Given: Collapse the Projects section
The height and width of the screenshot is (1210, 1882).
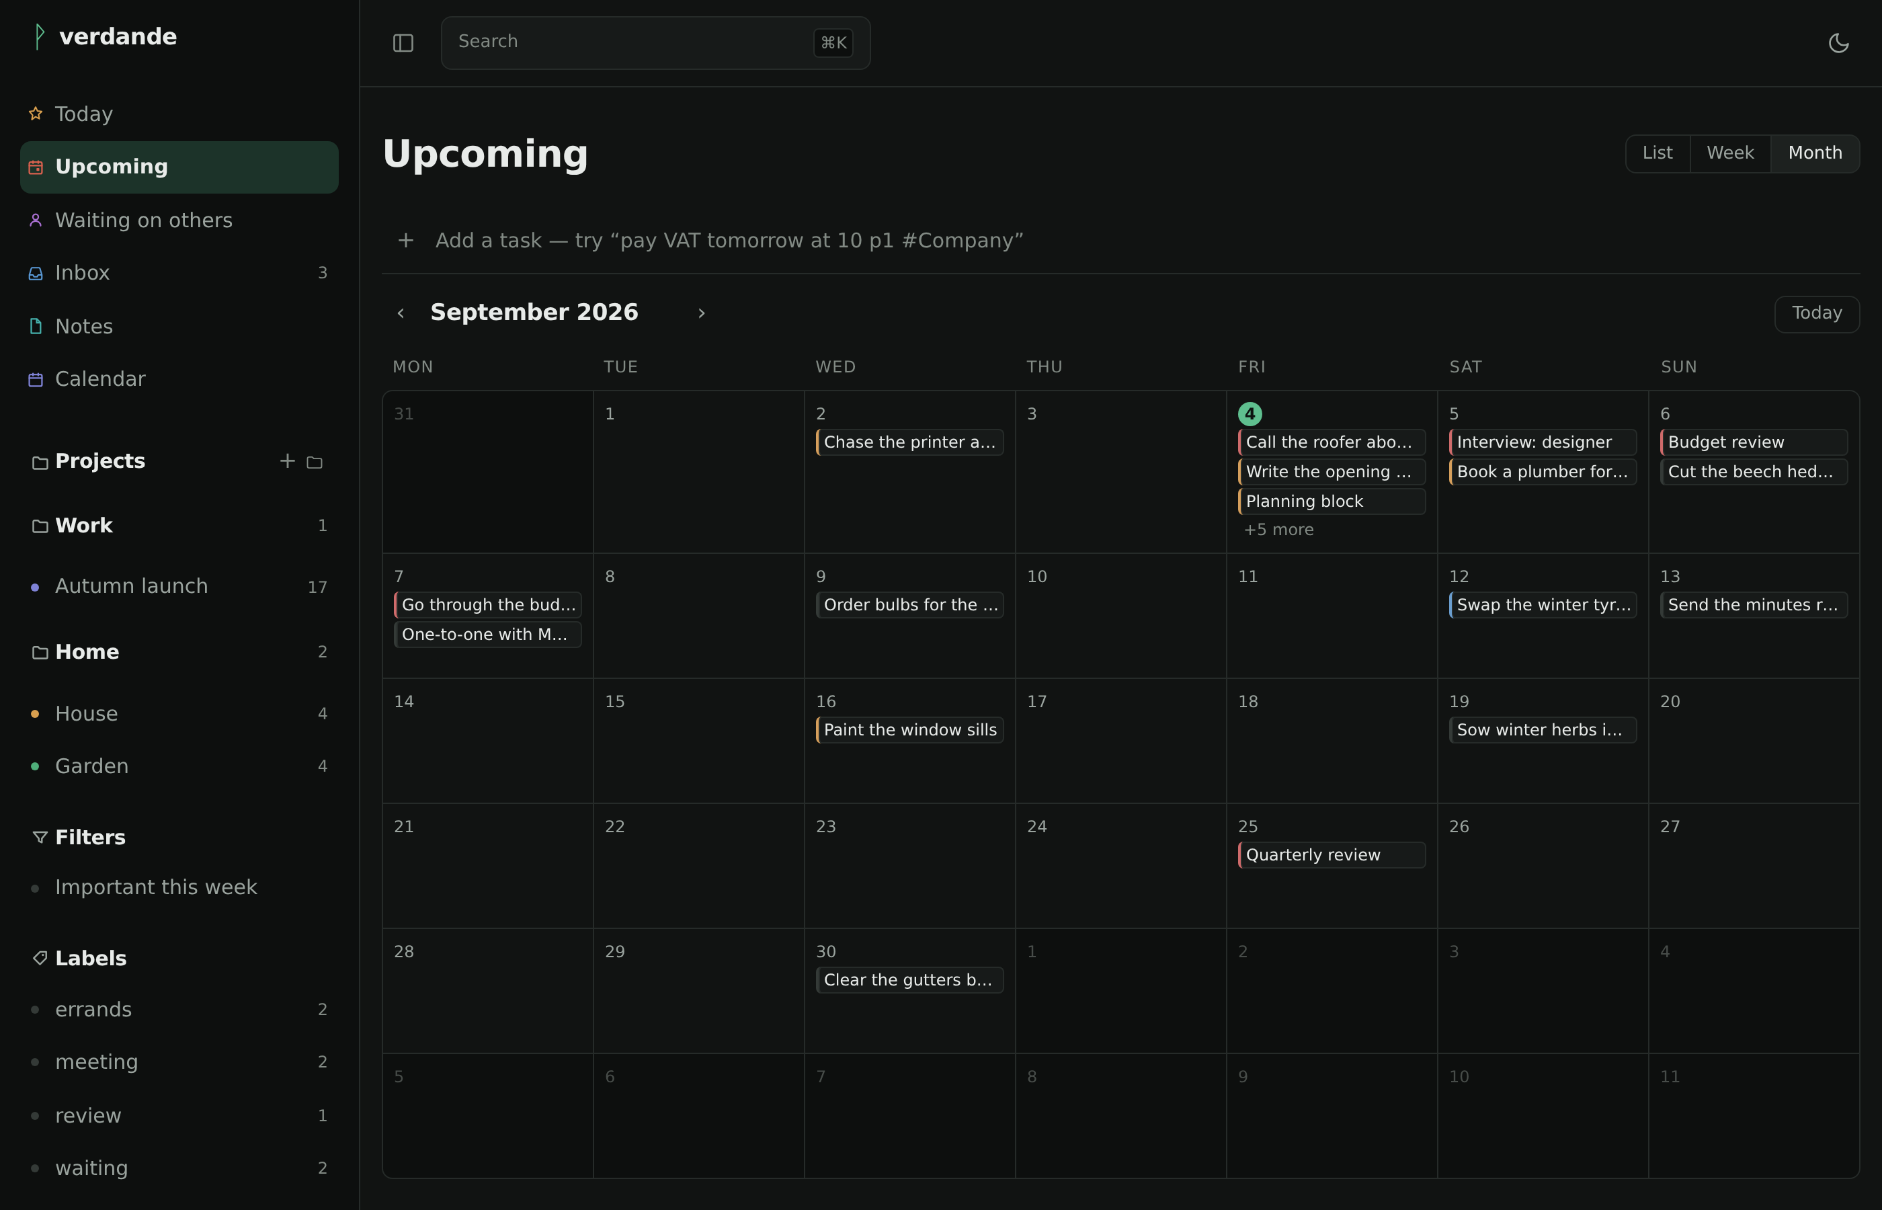Looking at the screenshot, I should coord(101,461).
